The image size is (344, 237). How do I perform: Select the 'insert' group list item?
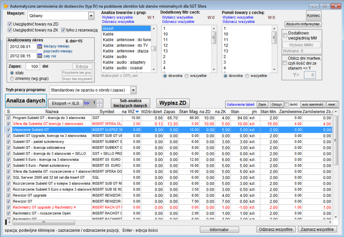pyautogui.click(x=127, y=29)
